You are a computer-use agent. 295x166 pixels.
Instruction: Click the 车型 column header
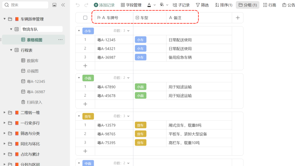(150, 18)
